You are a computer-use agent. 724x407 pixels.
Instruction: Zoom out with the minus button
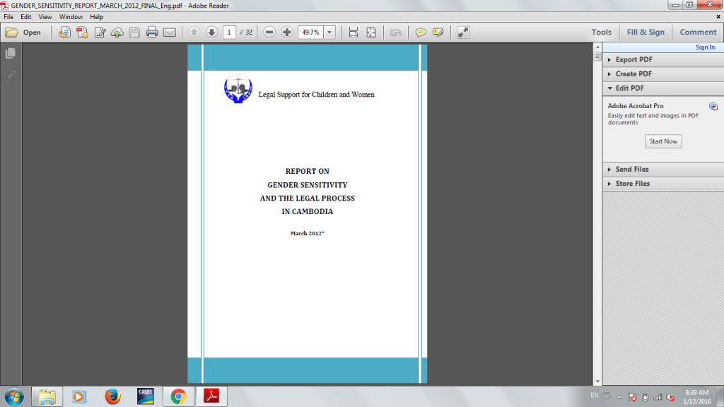click(x=269, y=33)
